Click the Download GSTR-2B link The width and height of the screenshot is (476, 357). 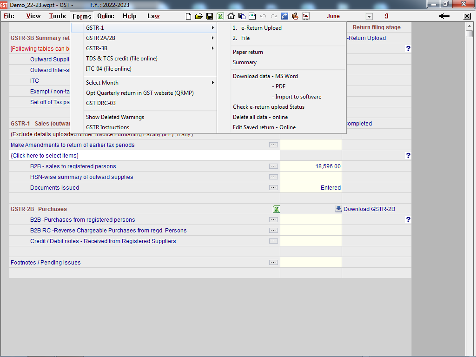(369, 209)
